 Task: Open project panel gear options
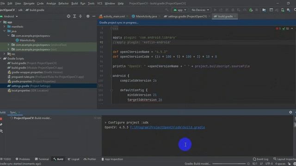pyautogui.click(x=88, y=17)
